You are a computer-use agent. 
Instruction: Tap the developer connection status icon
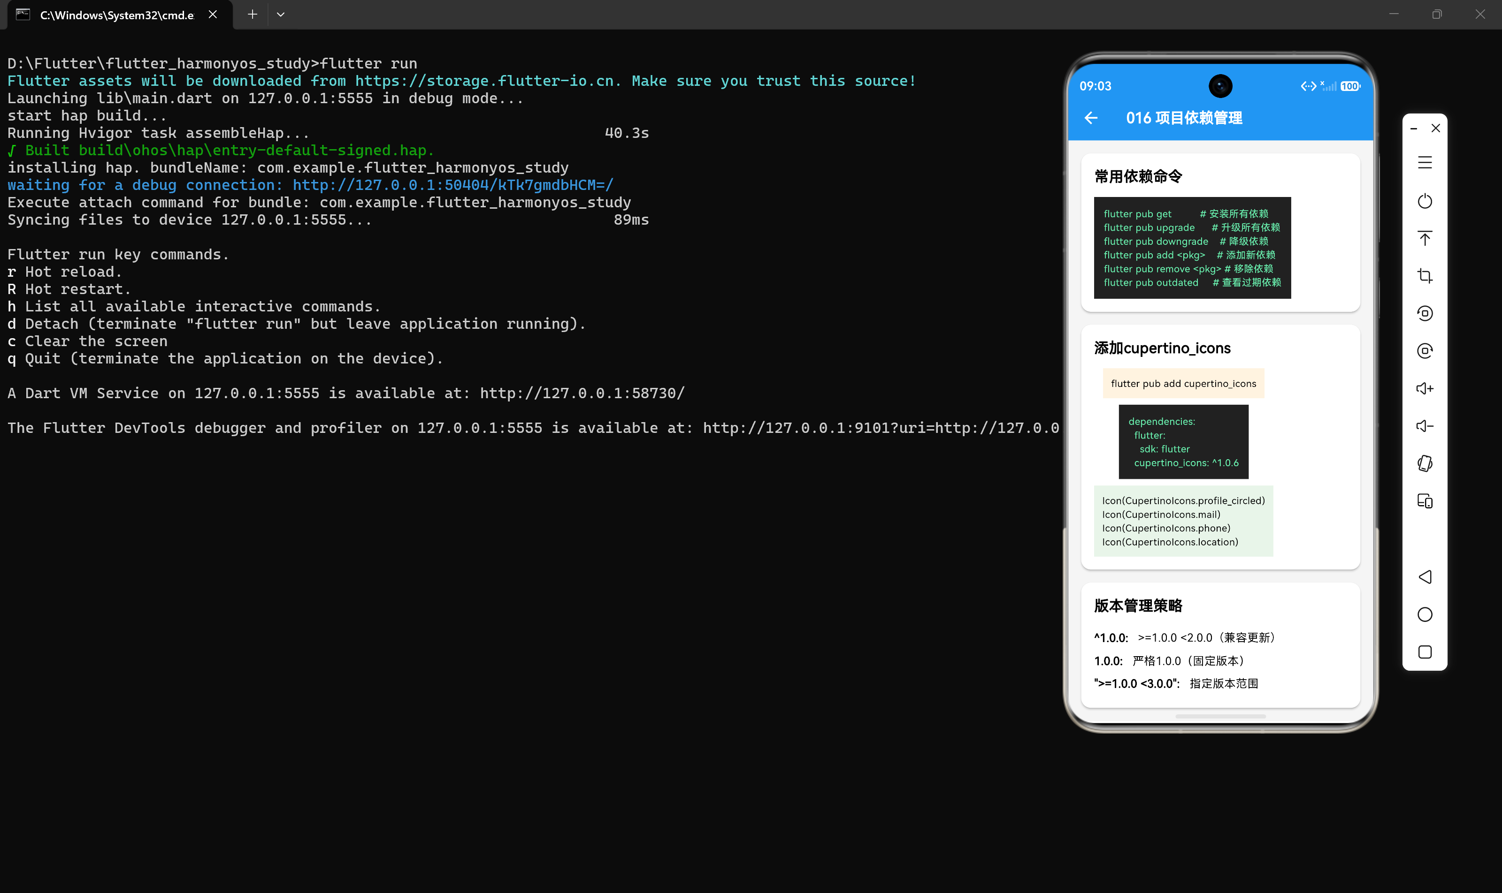pyautogui.click(x=1308, y=86)
